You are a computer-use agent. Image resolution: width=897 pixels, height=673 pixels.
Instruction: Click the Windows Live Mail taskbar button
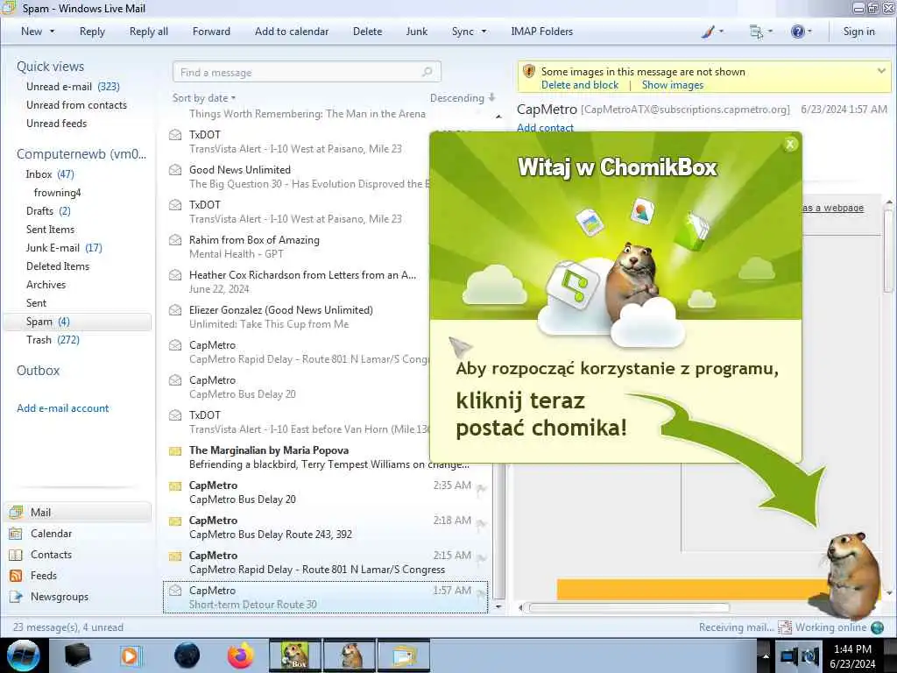pyautogui.click(x=404, y=655)
